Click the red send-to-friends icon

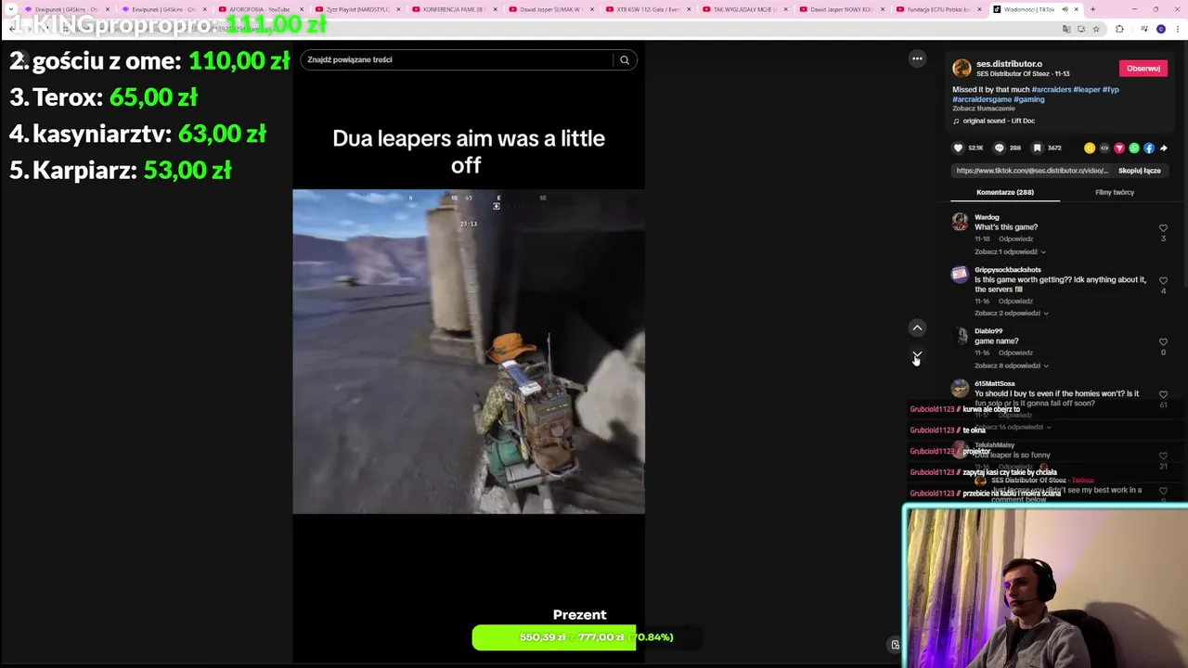1119,148
